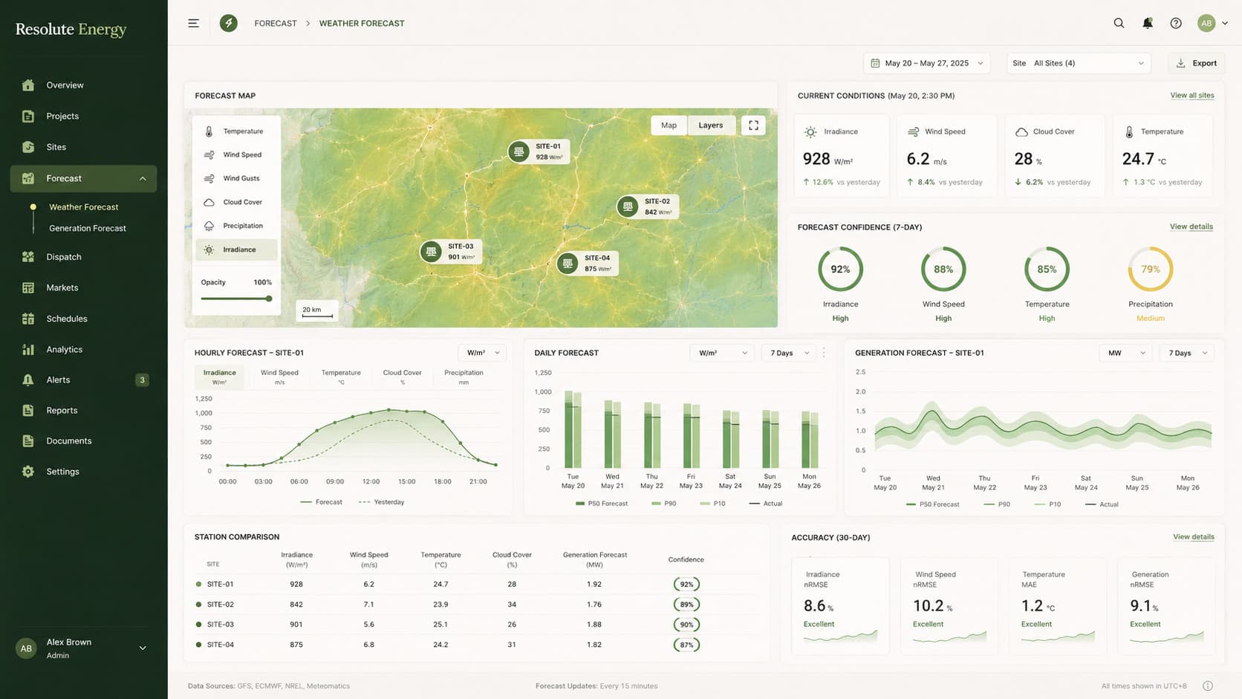Switch map view to Layers

[x=710, y=126]
